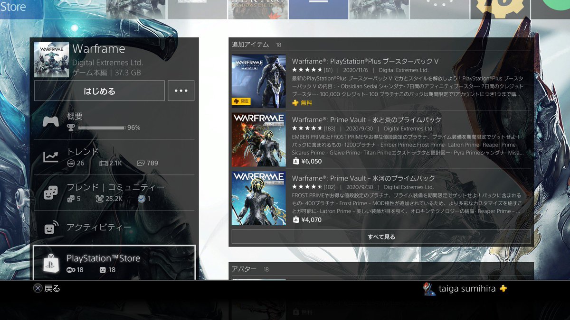Open the three-dots options button
The image size is (570, 320).
(181, 91)
